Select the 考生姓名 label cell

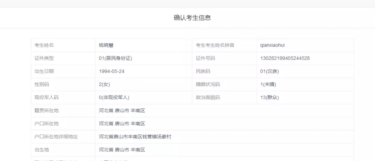[63, 45]
